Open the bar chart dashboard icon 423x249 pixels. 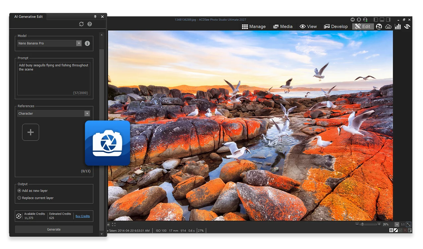[398, 27]
